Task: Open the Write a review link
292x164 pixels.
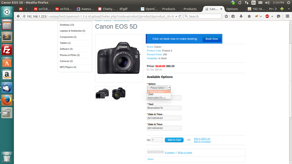Action: coord(185,153)
